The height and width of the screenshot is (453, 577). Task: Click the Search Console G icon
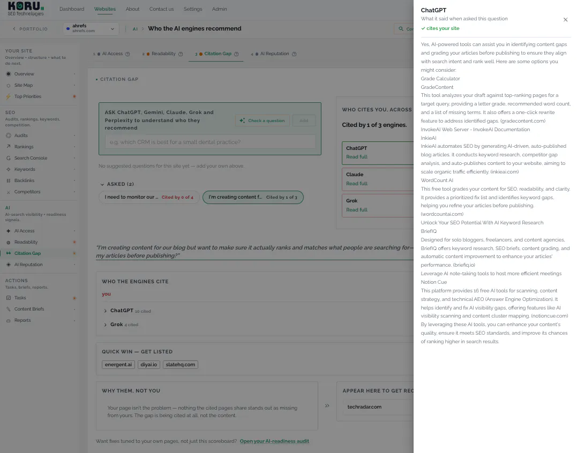[x=9, y=158]
